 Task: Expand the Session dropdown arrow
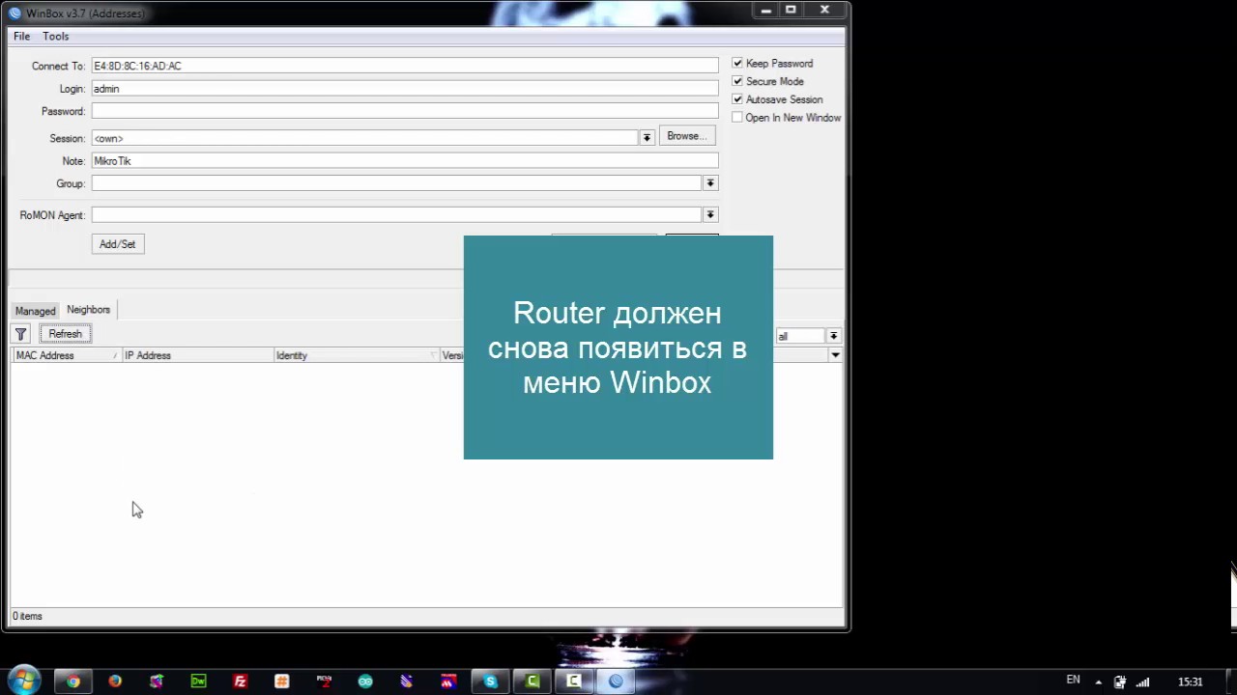coord(647,138)
